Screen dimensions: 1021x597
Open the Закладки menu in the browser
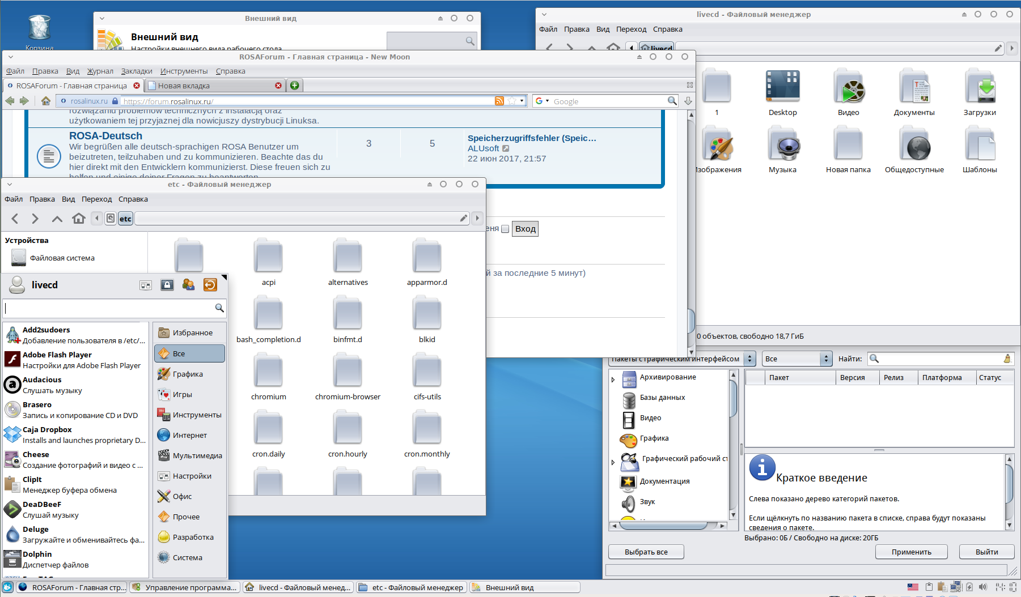click(x=136, y=71)
